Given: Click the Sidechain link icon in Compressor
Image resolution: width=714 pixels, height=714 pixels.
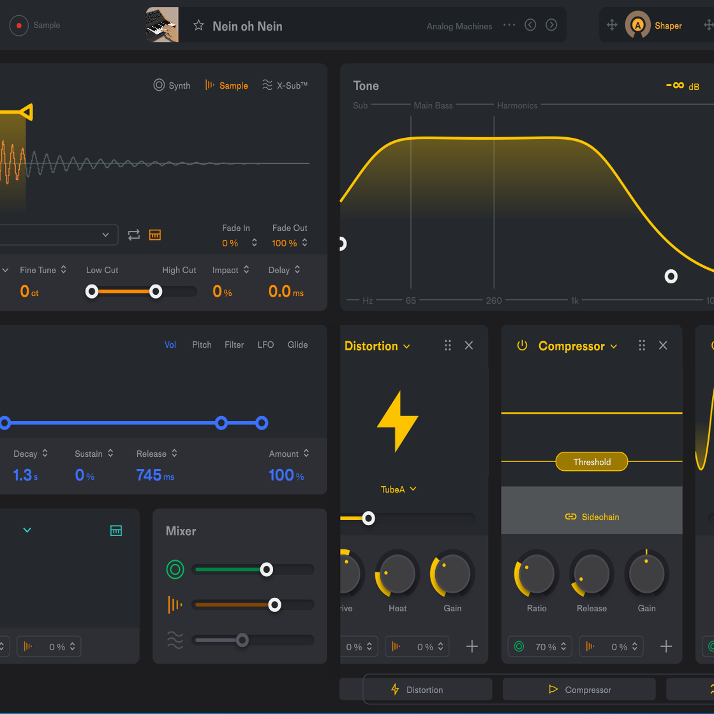Looking at the screenshot, I should coord(570,516).
